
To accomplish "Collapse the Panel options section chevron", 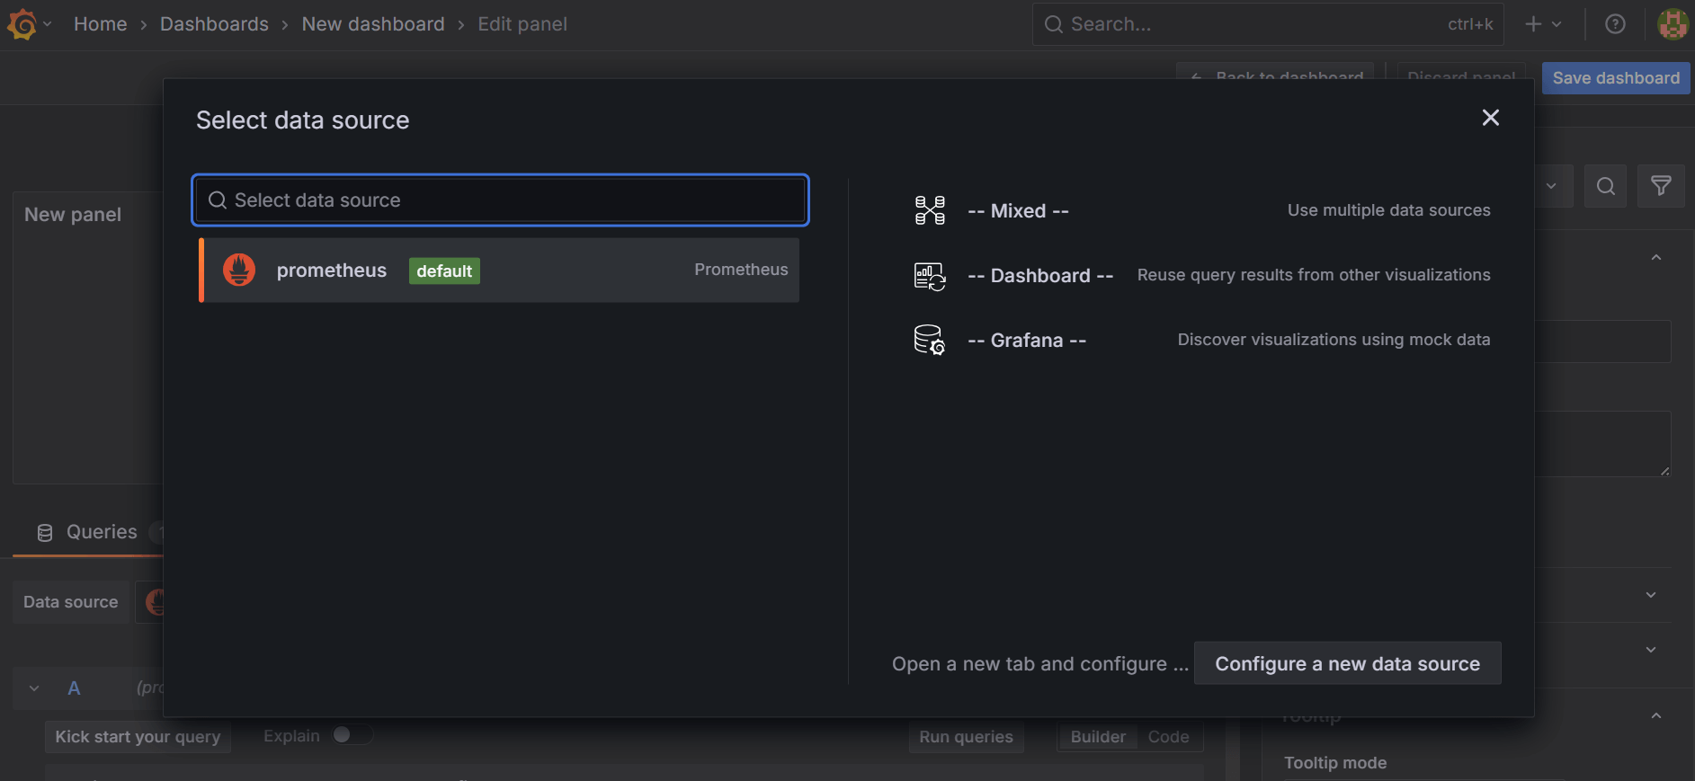I will 1655,258.
